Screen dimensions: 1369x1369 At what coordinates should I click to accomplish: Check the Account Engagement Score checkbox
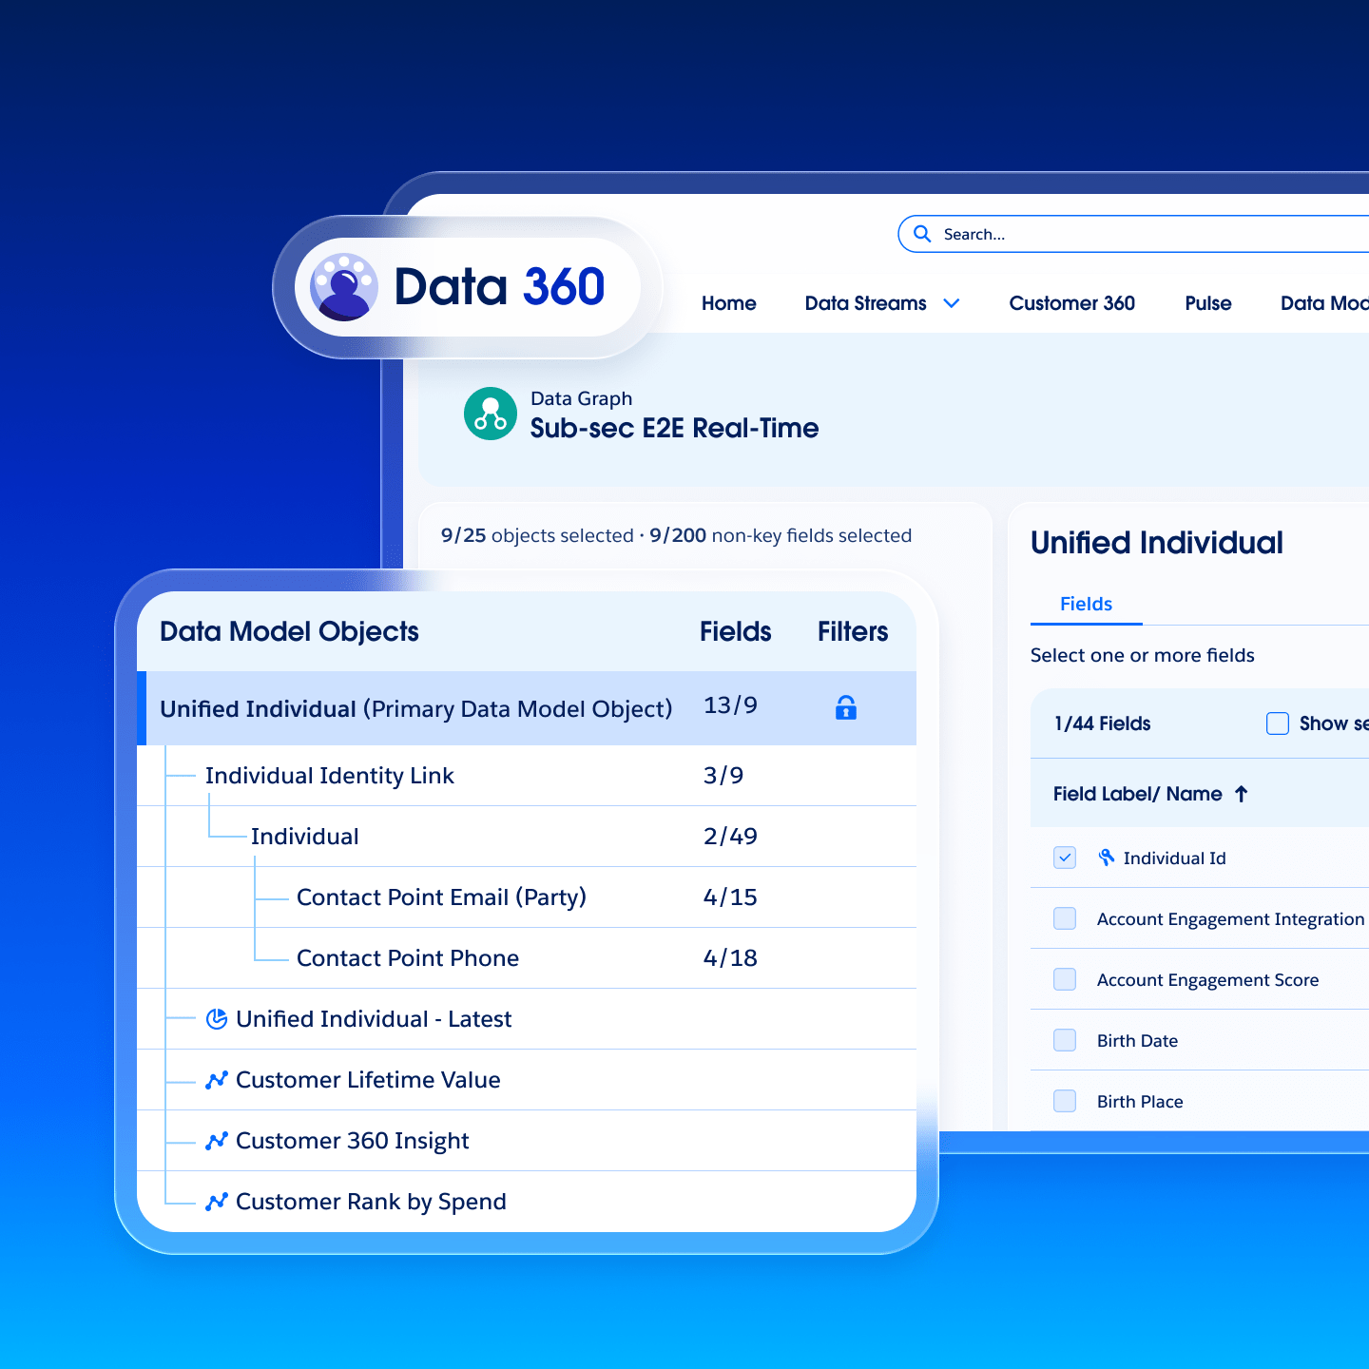1065,979
